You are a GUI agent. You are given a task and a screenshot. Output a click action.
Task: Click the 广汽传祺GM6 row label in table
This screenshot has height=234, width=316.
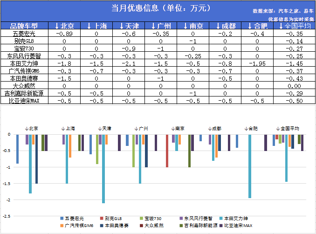(x=24, y=71)
